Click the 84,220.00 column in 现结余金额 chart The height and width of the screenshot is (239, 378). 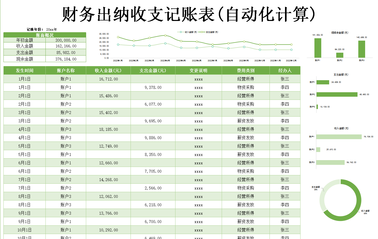tap(340, 55)
